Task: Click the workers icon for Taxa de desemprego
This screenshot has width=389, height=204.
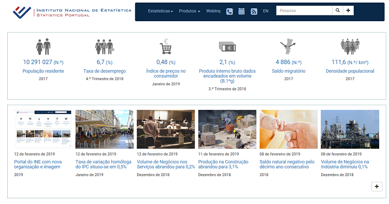Action: point(105,46)
